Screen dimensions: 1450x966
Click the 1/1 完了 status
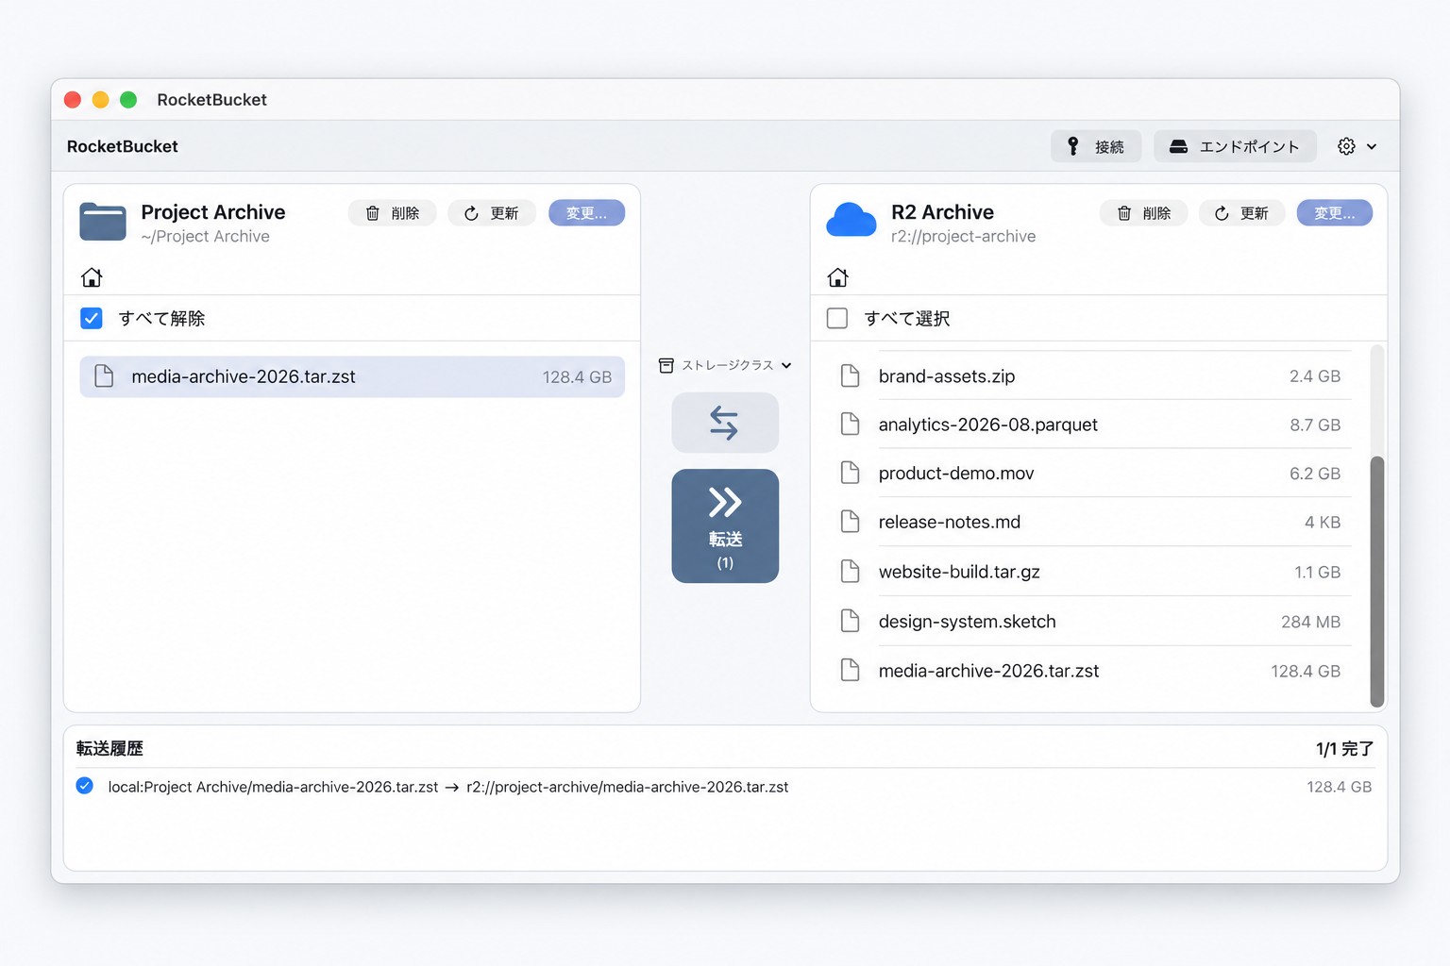[x=1344, y=749]
